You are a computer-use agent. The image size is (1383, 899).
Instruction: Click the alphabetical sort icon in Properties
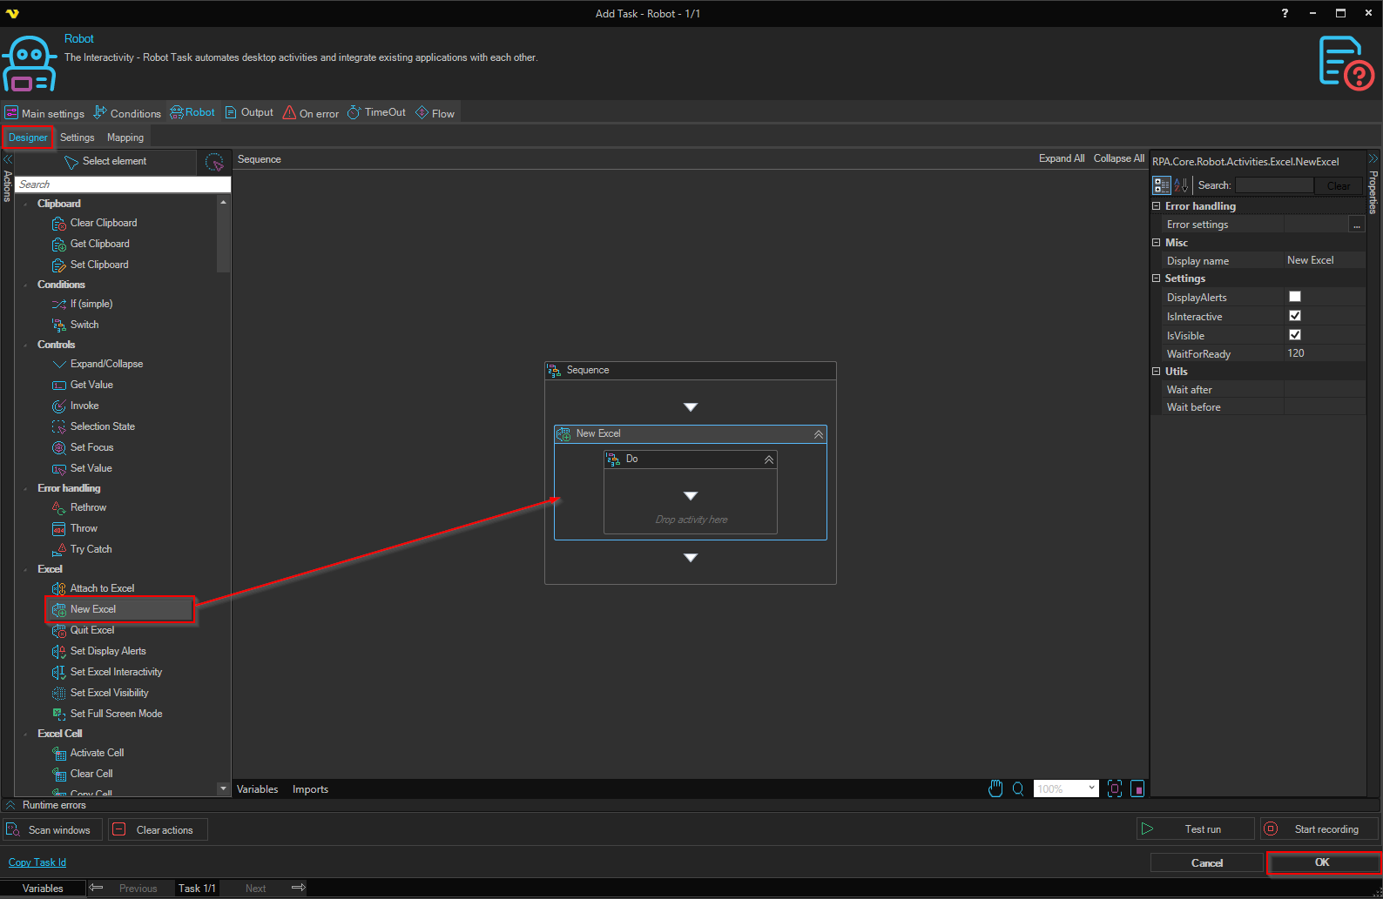1181,185
